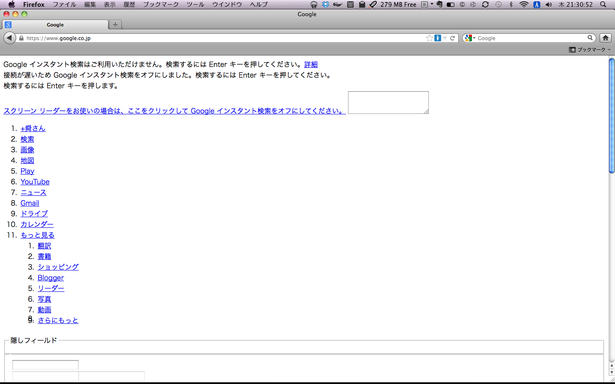
Task: Open the 動画 link
Action: 44,310
